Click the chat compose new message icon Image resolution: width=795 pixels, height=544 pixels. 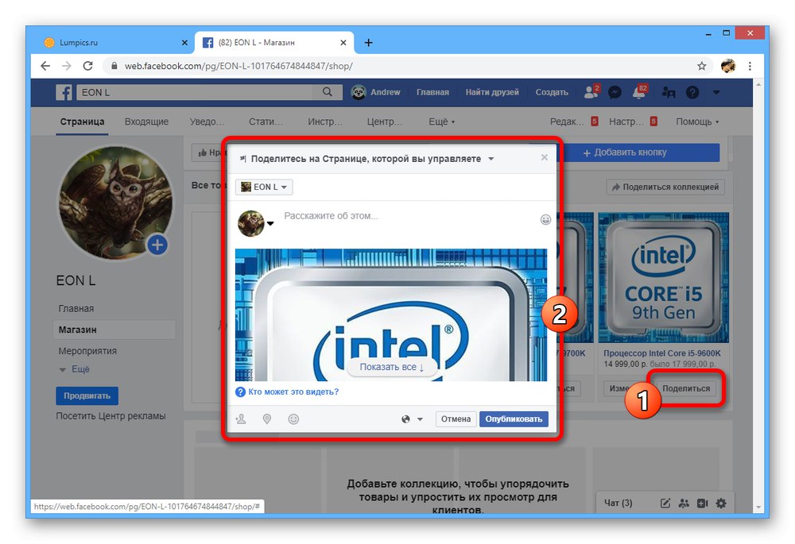[x=665, y=503]
